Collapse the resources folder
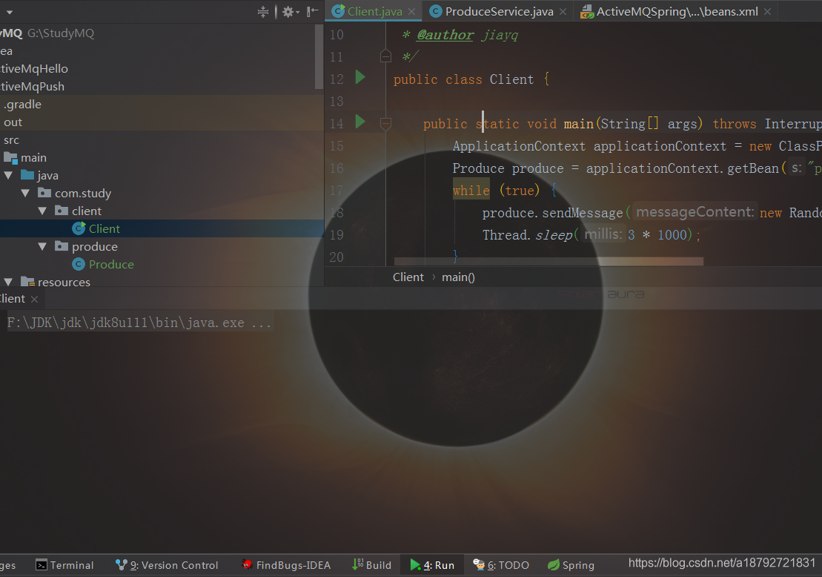Screen dimensions: 822x577 click(x=8, y=283)
